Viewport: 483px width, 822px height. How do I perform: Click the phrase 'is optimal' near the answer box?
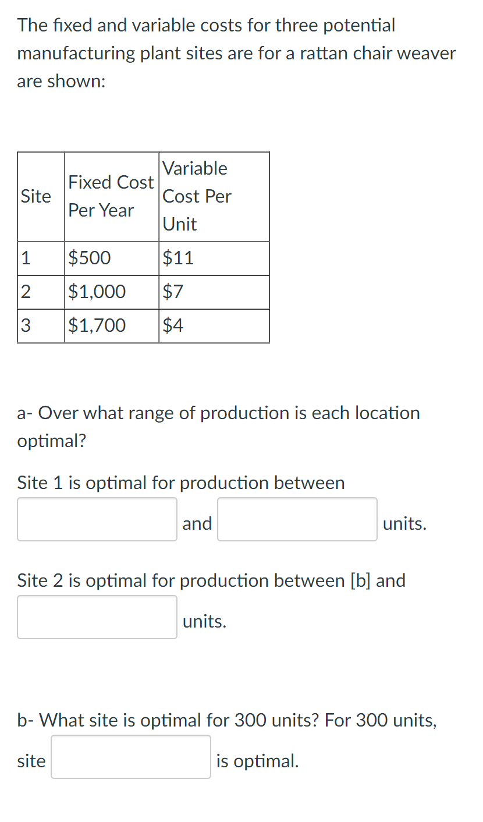point(256,760)
